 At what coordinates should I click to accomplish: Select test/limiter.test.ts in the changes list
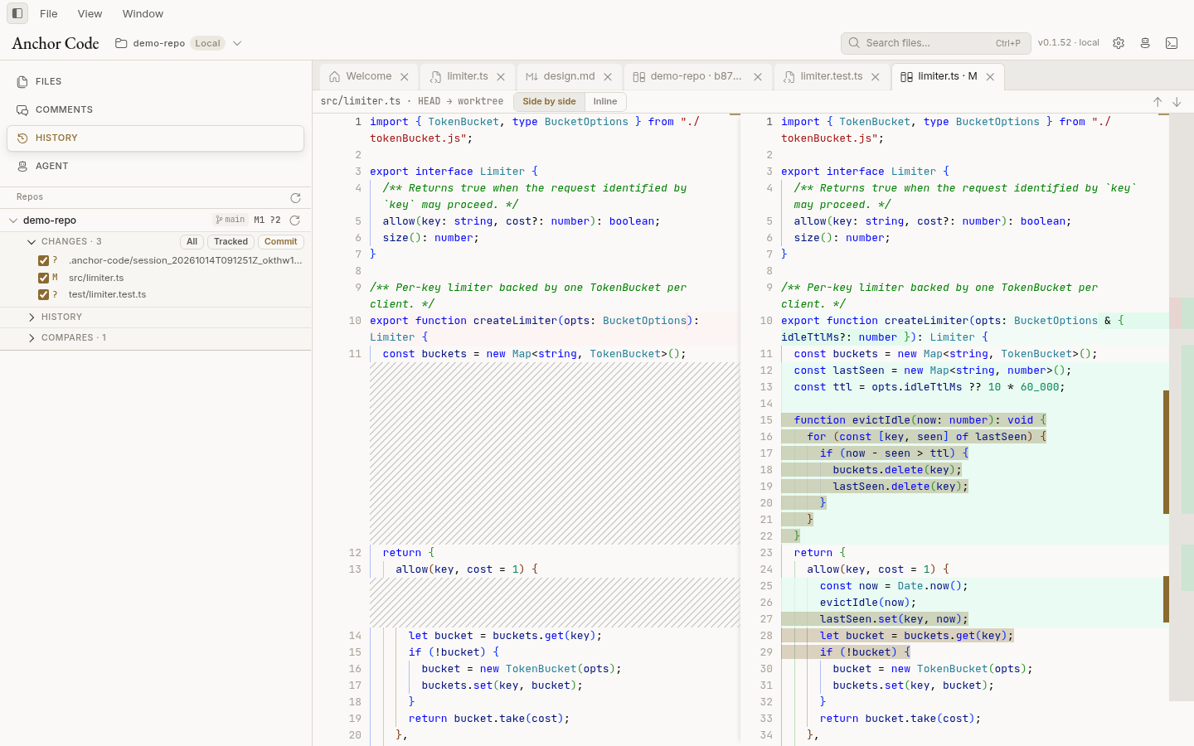[107, 294]
